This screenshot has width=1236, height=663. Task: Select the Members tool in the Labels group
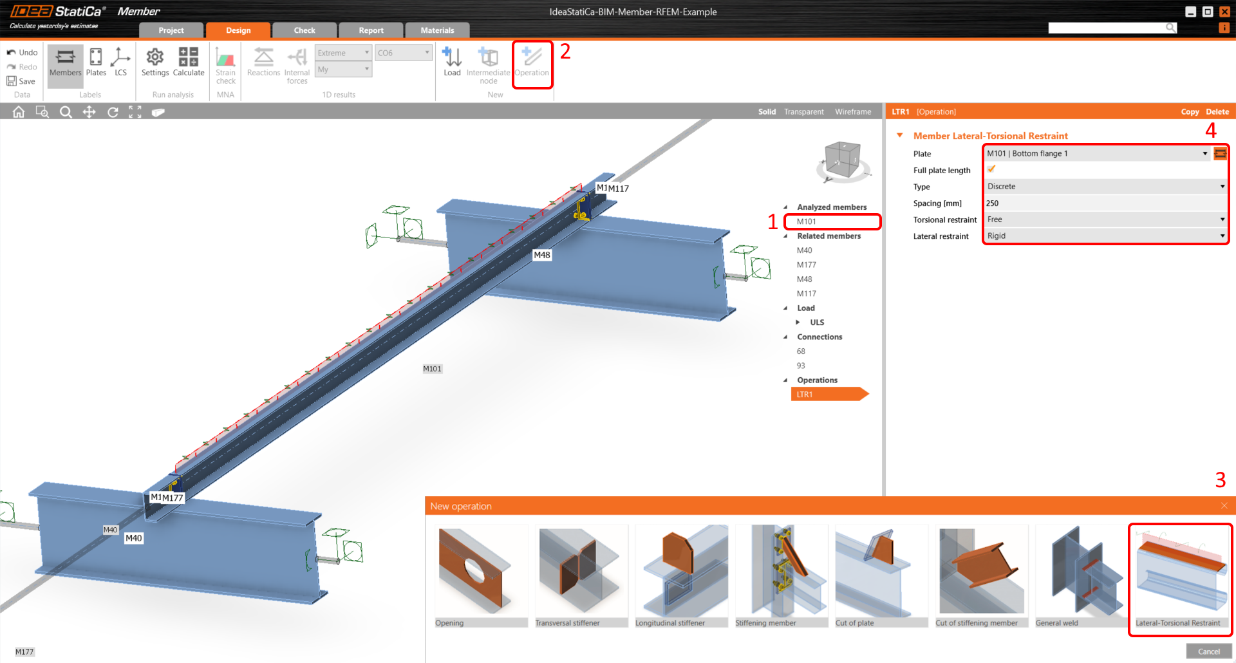[x=64, y=62]
